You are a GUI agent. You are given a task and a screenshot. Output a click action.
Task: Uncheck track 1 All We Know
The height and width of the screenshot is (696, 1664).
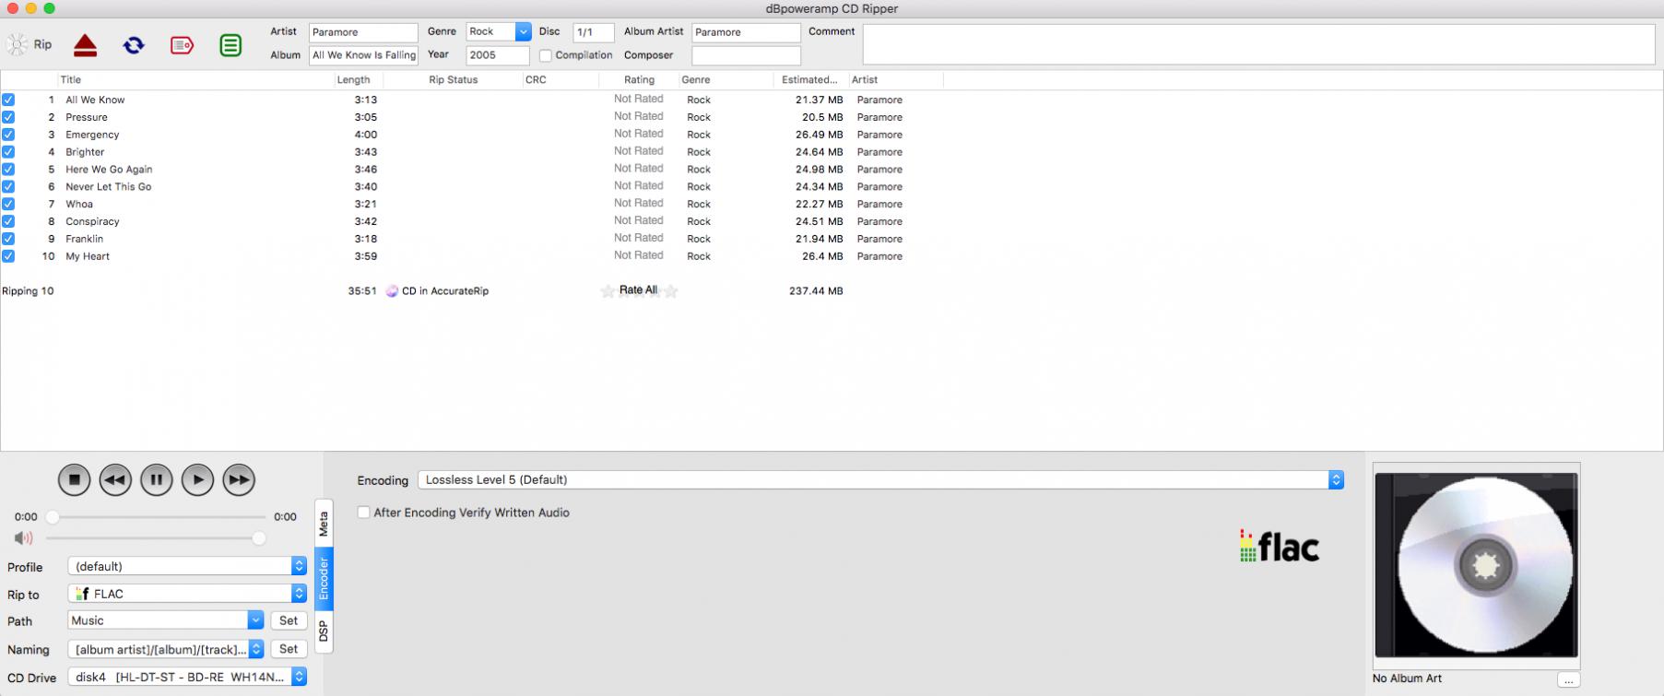(8, 100)
